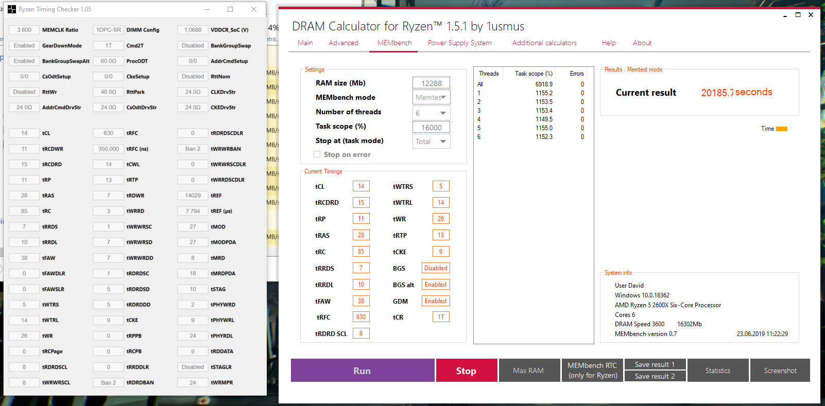Click the 20185.7 seconds current result

click(736, 92)
